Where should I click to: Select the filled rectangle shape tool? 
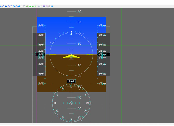1,6
